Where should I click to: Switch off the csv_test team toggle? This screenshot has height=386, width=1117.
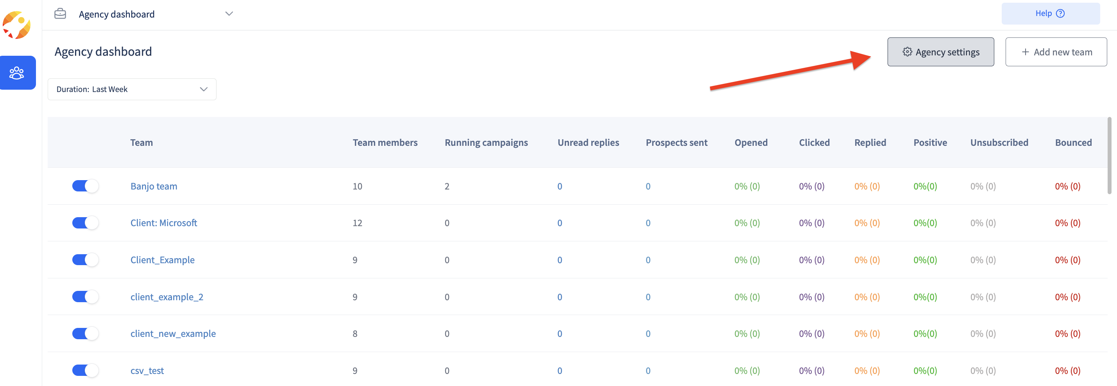click(x=86, y=370)
